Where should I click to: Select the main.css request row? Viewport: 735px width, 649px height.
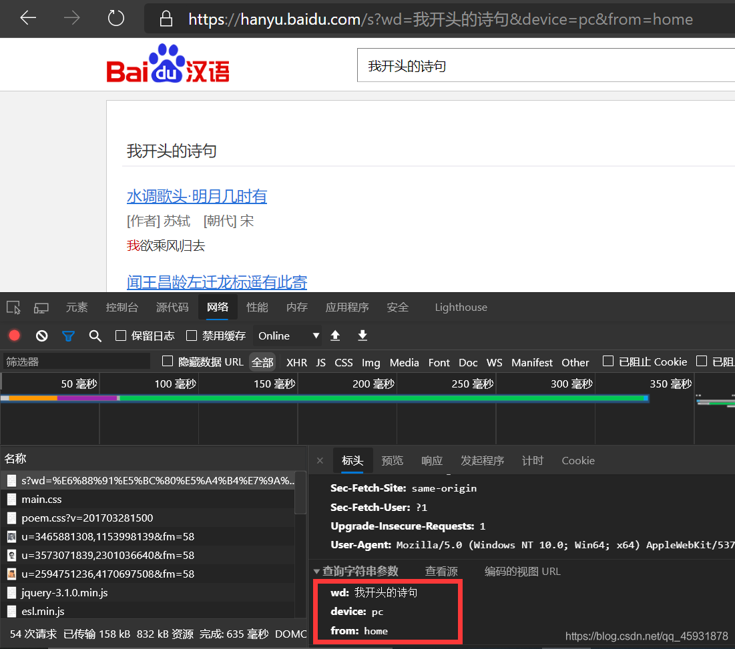tap(148, 499)
